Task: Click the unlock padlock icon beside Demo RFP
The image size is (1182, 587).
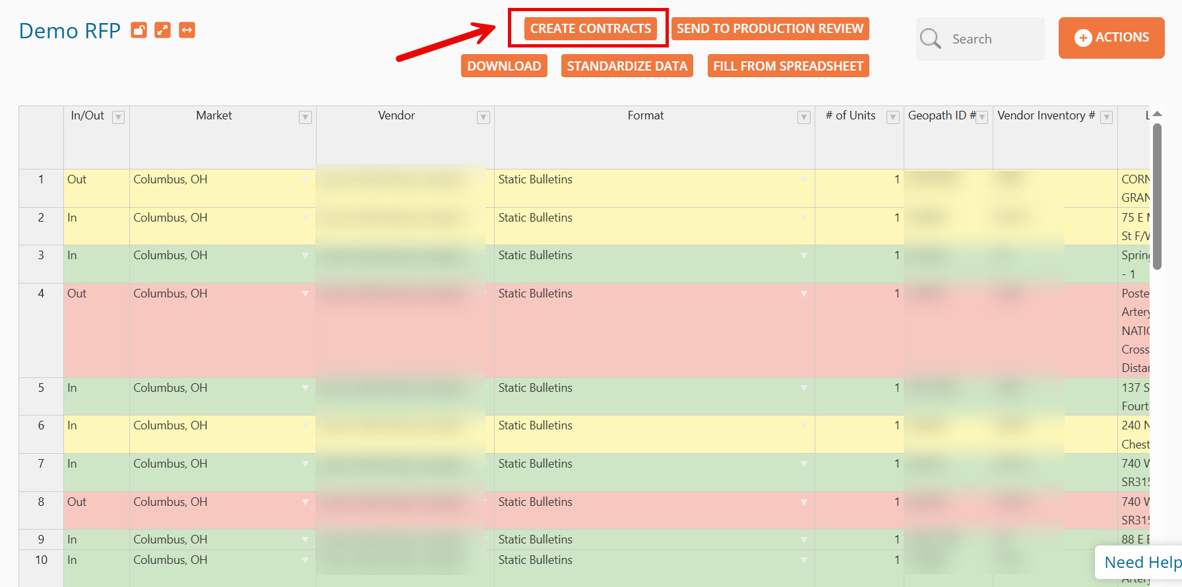Action: 139,30
